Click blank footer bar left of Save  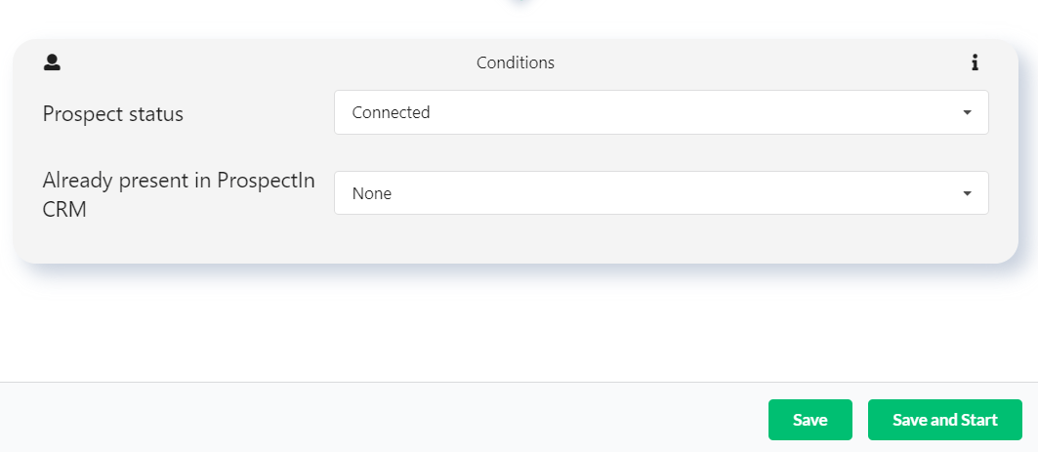coord(384,418)
